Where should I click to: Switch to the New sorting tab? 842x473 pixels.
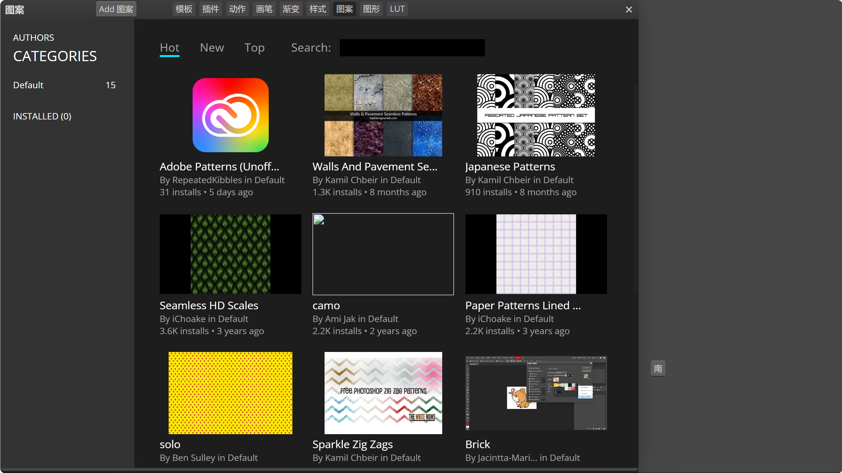click(212, 48)
